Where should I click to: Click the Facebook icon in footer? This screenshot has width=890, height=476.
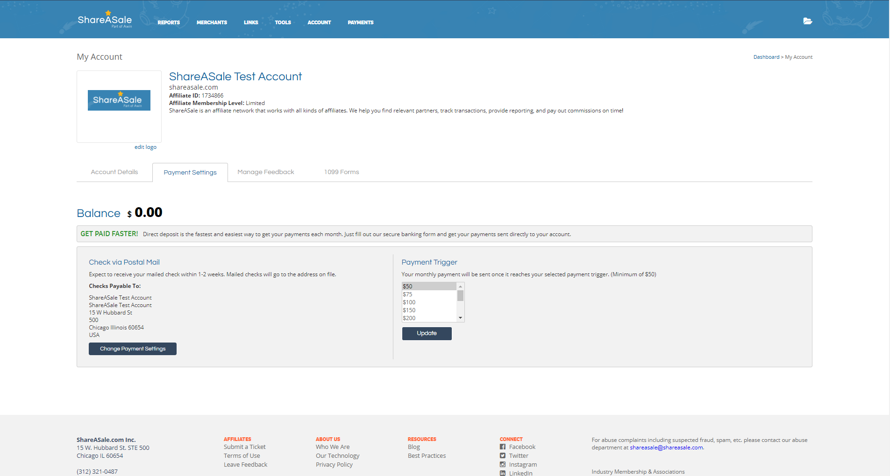tap(503, 447)
